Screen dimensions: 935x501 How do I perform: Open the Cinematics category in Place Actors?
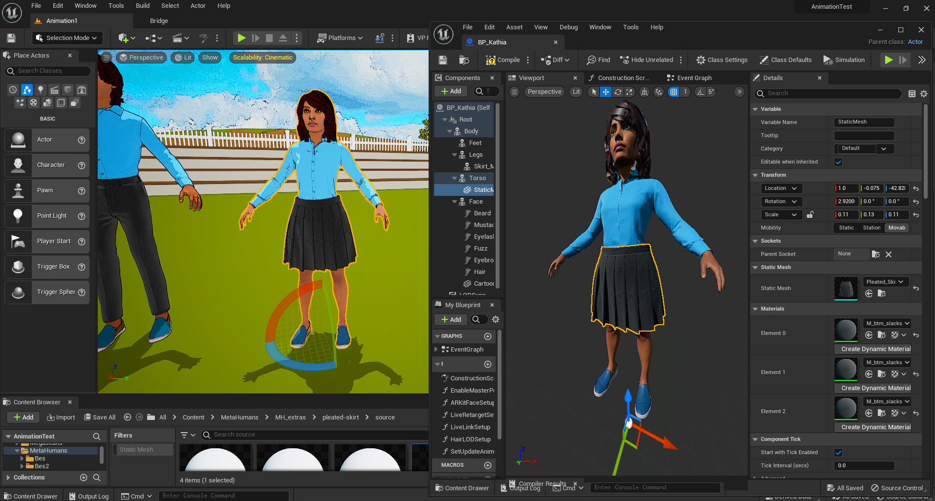coord(54,90)
